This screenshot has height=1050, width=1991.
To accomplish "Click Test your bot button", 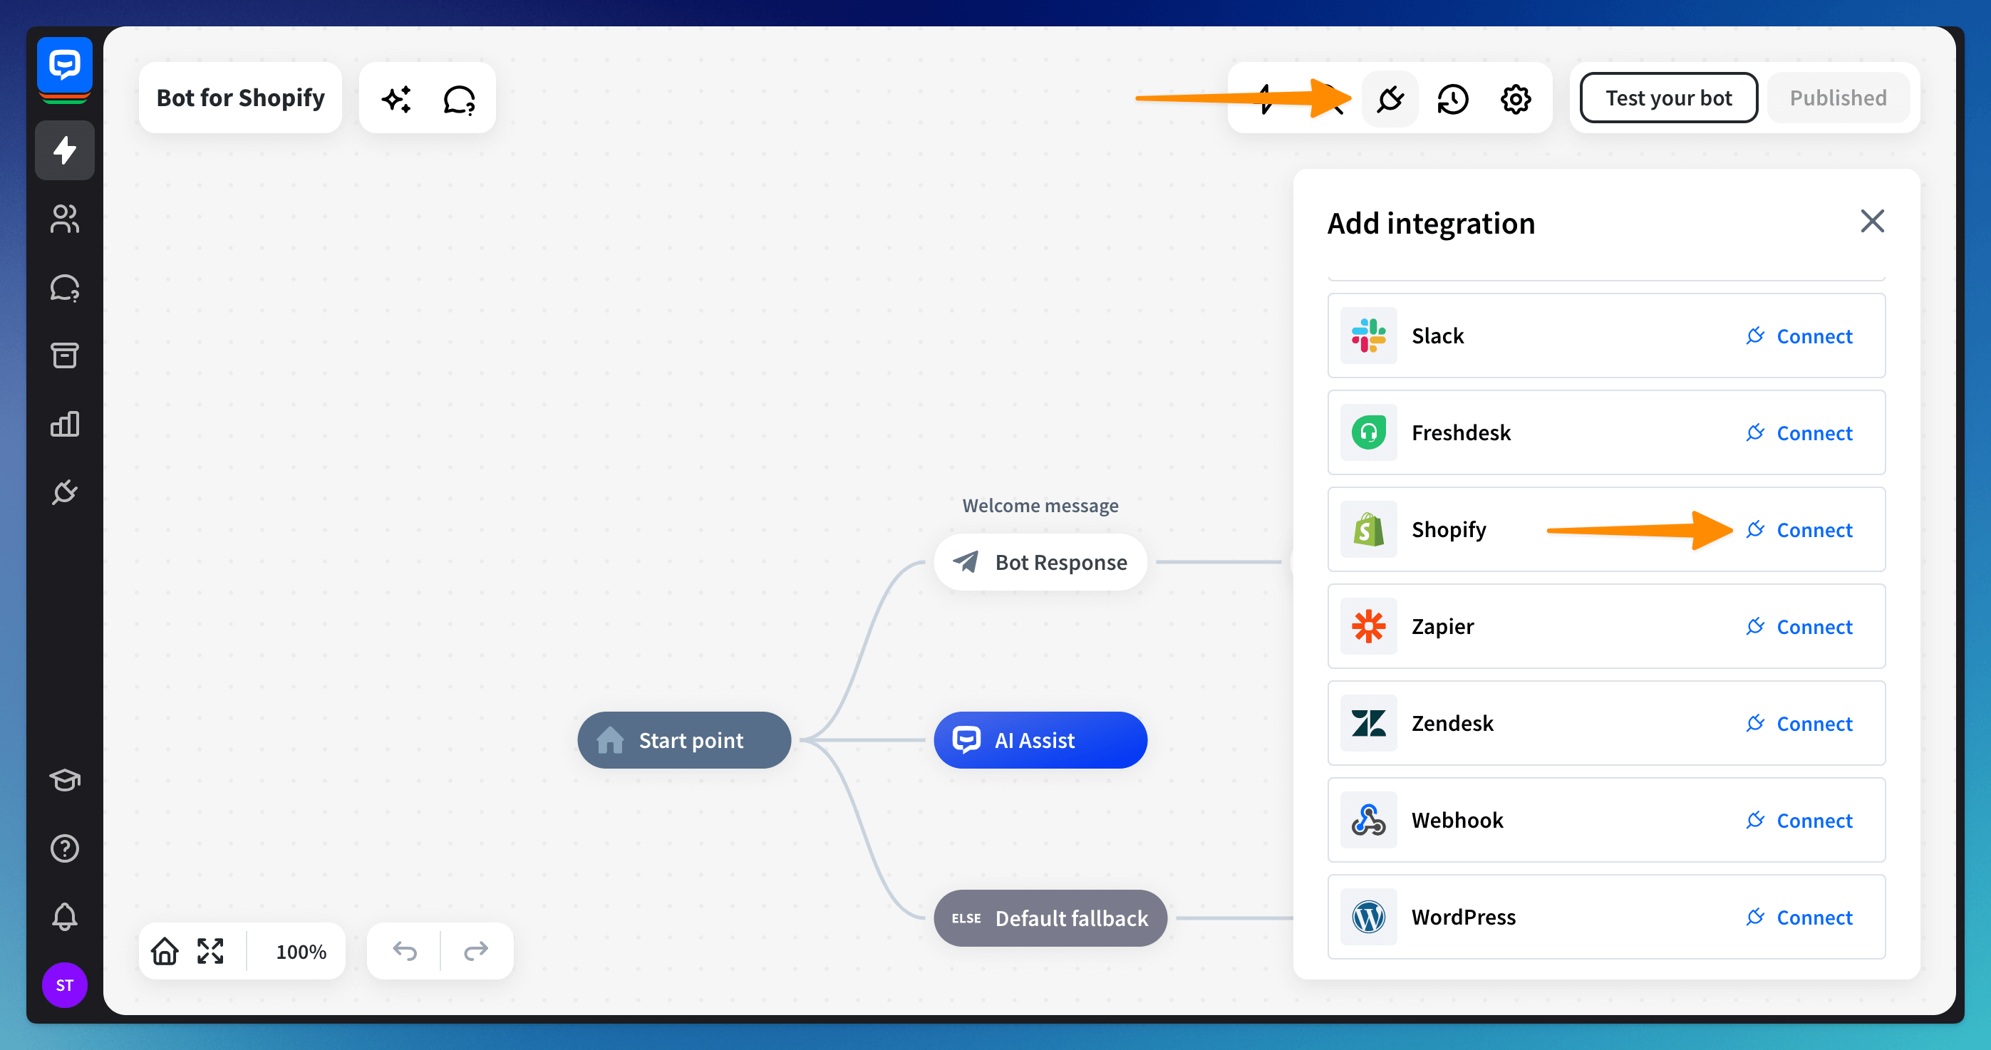I will pyautogui.click(x=1668, y=98).
